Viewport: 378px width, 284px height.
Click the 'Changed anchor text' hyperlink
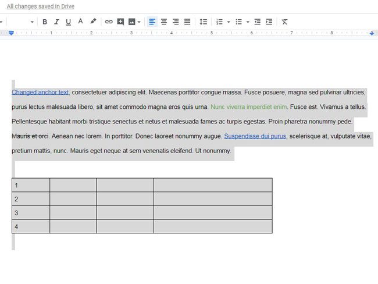click(40, 92)
